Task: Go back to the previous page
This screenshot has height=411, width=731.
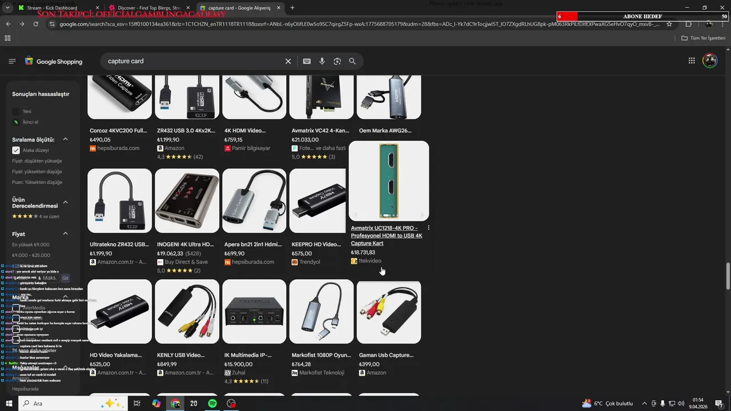Action: tap(8, 24)
